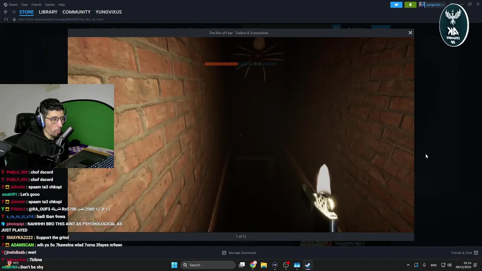Click the '1 of 13' screenshot counter
482x271 pixels.
[x=241, y=236]
